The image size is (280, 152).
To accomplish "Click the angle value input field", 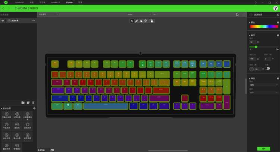I will [x=258, y=69].
